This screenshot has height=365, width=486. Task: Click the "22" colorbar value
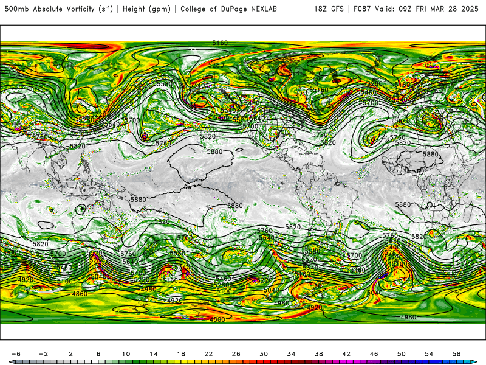pos(208,354)
